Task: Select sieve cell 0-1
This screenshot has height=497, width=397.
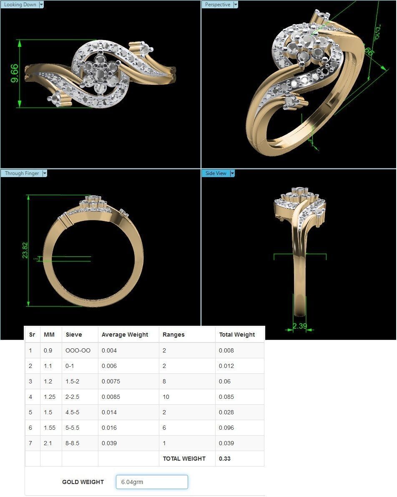Action: tap(70, 366)
